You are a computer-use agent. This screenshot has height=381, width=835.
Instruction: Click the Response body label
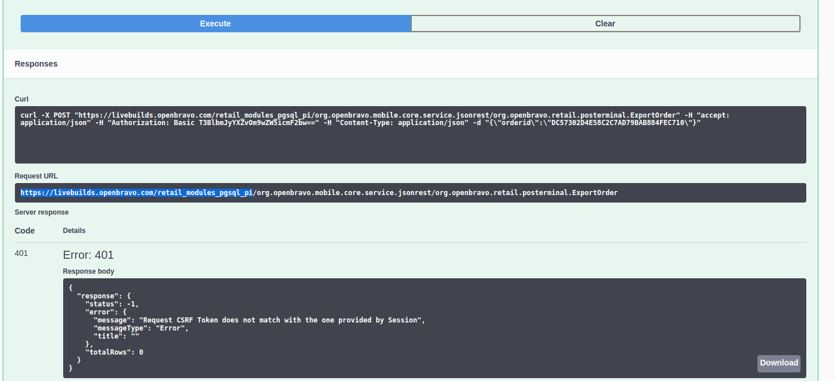click(x=88, y=271)
